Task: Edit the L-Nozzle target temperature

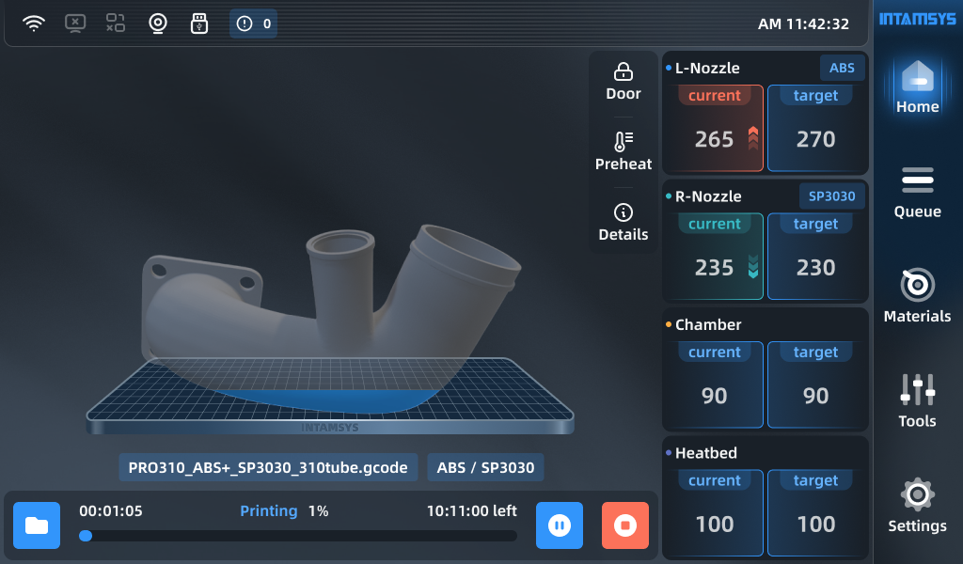Action: click(x=814, y=129)
